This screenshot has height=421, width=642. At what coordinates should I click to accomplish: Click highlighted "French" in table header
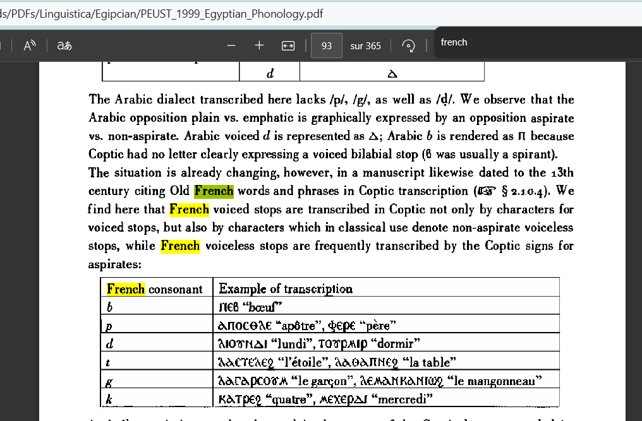point(126,289)
